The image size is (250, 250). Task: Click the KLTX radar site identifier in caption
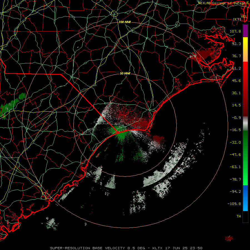[157, 248]
